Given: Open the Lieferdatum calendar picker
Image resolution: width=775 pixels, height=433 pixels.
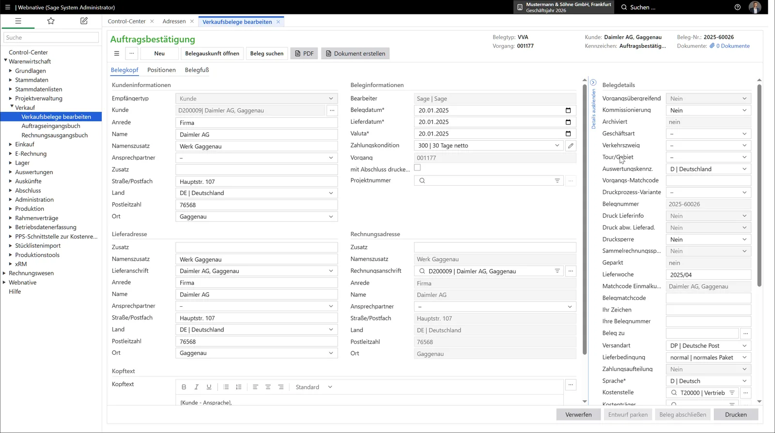Looking at the screenshot, I should [x=568, y=122].
